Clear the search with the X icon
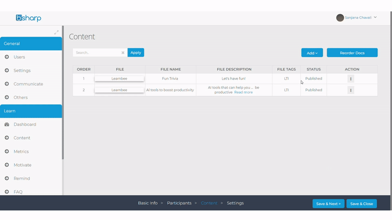This screenshot has width=392, height=220. pos(123,53)
